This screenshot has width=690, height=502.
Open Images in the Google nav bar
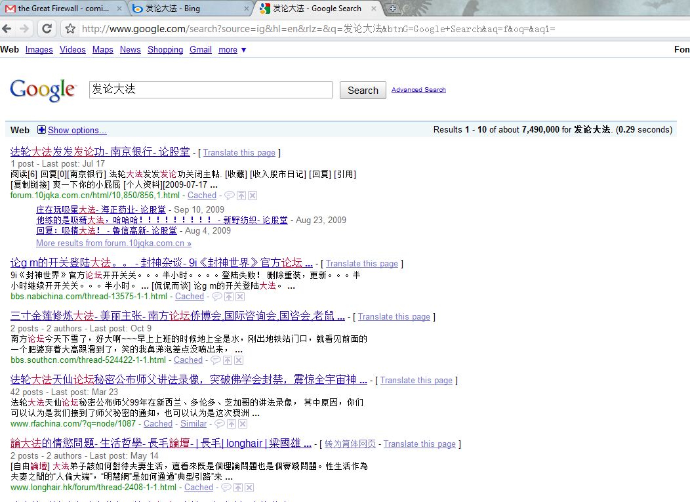click(x=39, y=50)
